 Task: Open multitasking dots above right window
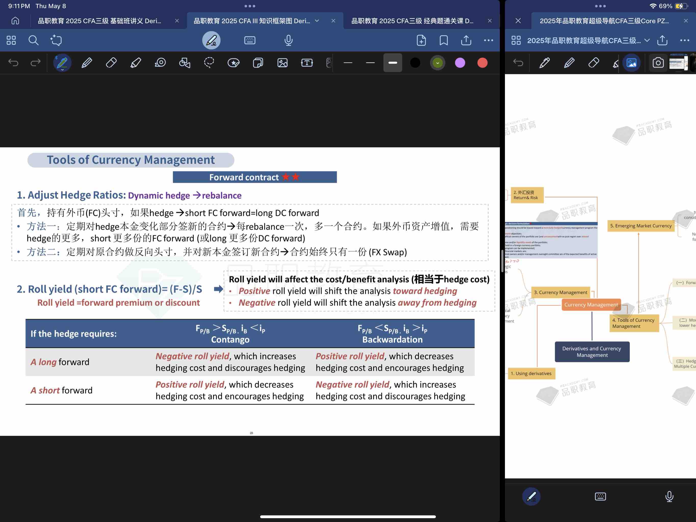(x=600, y=6)
